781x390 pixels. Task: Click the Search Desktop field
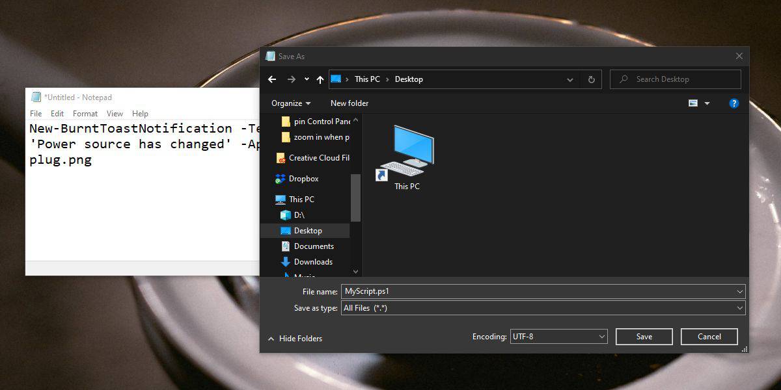click(x=676, y=79)
